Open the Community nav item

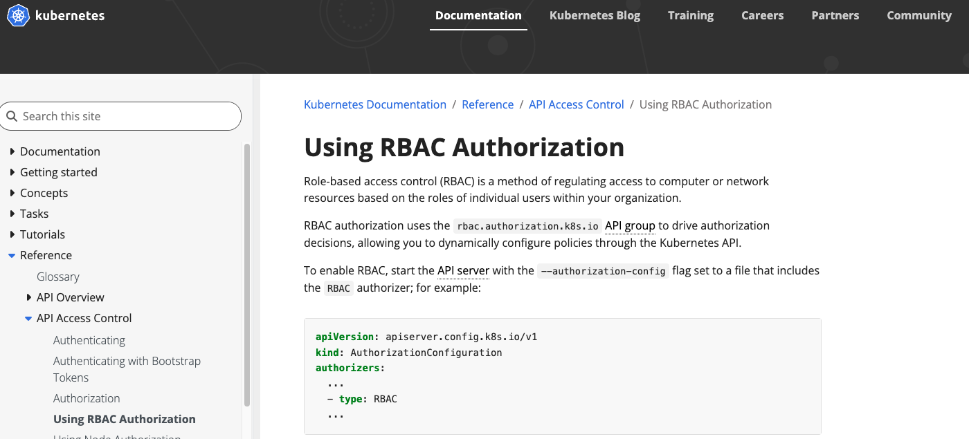(919, 15)
